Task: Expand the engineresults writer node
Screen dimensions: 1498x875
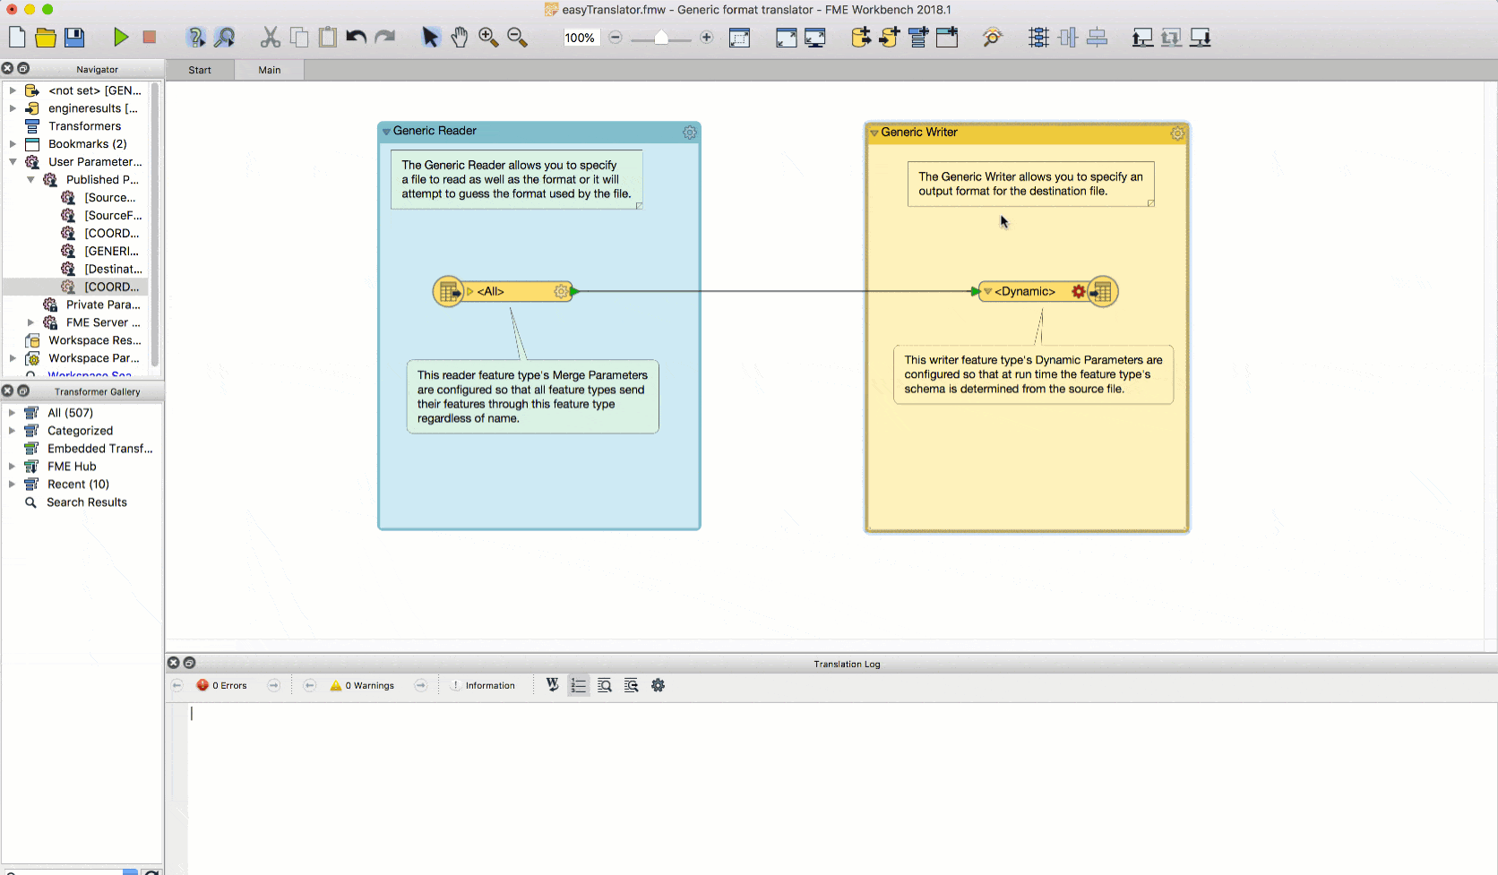Action: [13, 108]
